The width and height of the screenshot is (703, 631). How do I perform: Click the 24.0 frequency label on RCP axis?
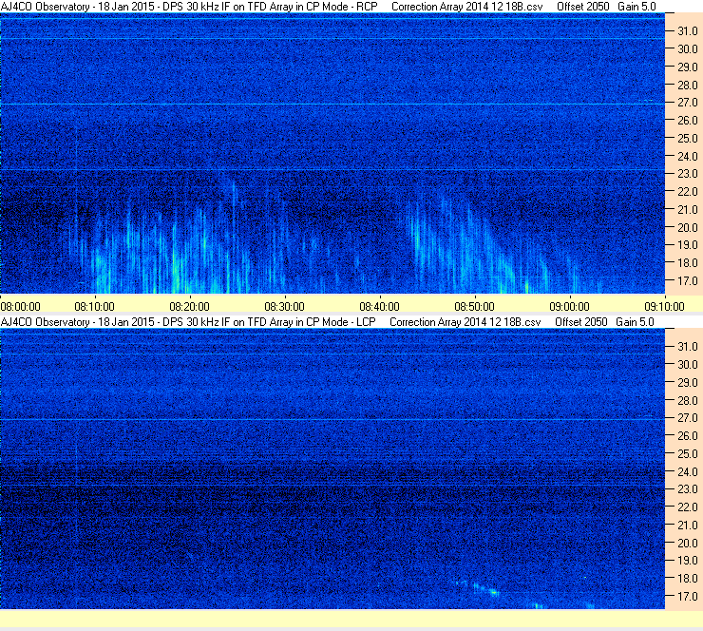point(687,157)
